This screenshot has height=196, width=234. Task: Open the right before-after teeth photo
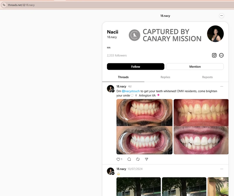tap(201, 127)
